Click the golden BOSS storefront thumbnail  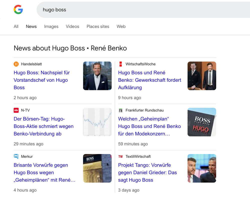click(97, 168)
